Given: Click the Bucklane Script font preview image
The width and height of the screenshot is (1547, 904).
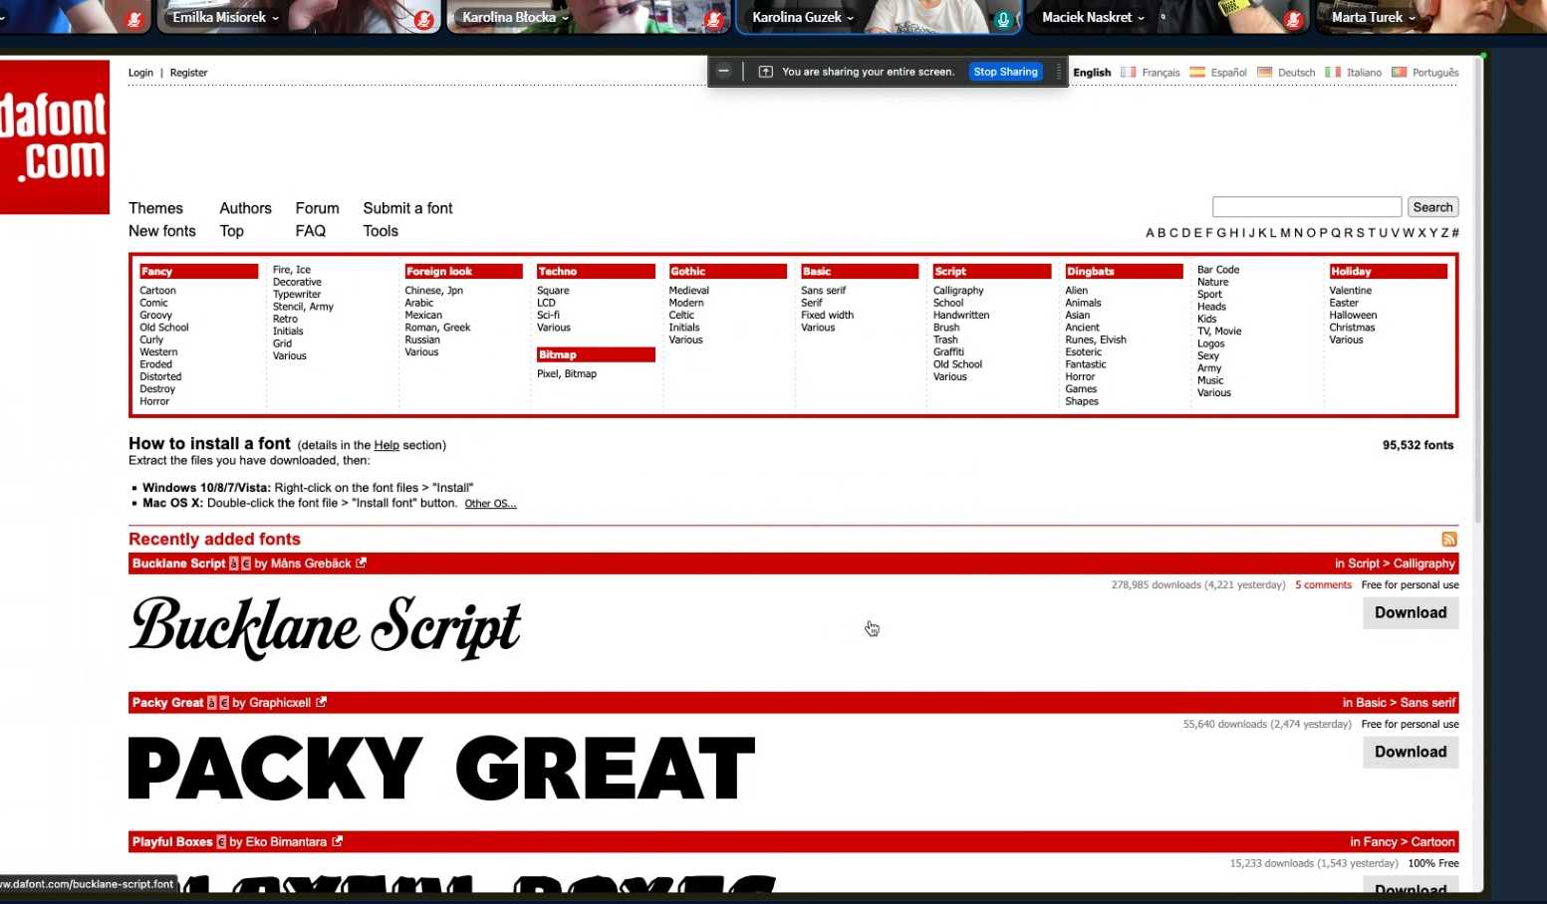Looking at the screenshot, I should [x=325, y=627].
